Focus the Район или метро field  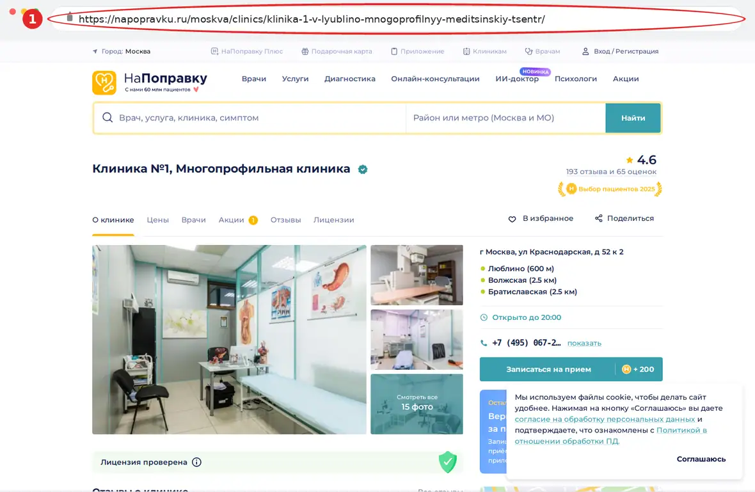[x=505, y=118]
